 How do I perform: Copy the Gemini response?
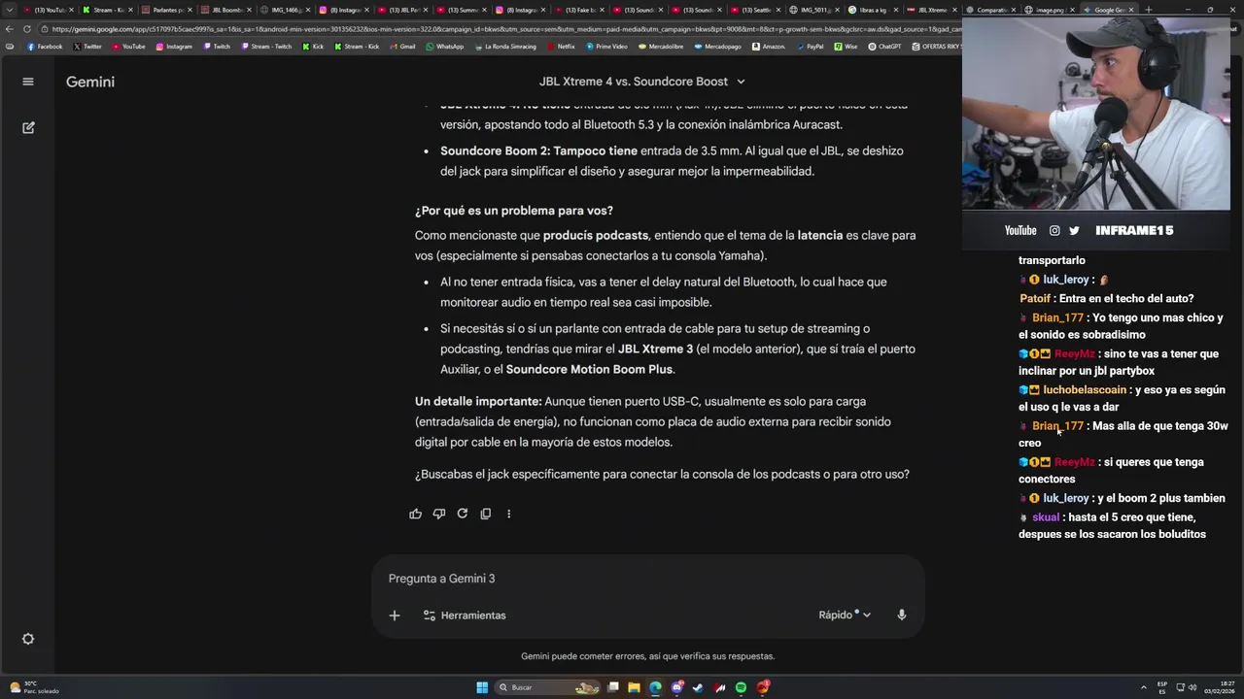486,514
